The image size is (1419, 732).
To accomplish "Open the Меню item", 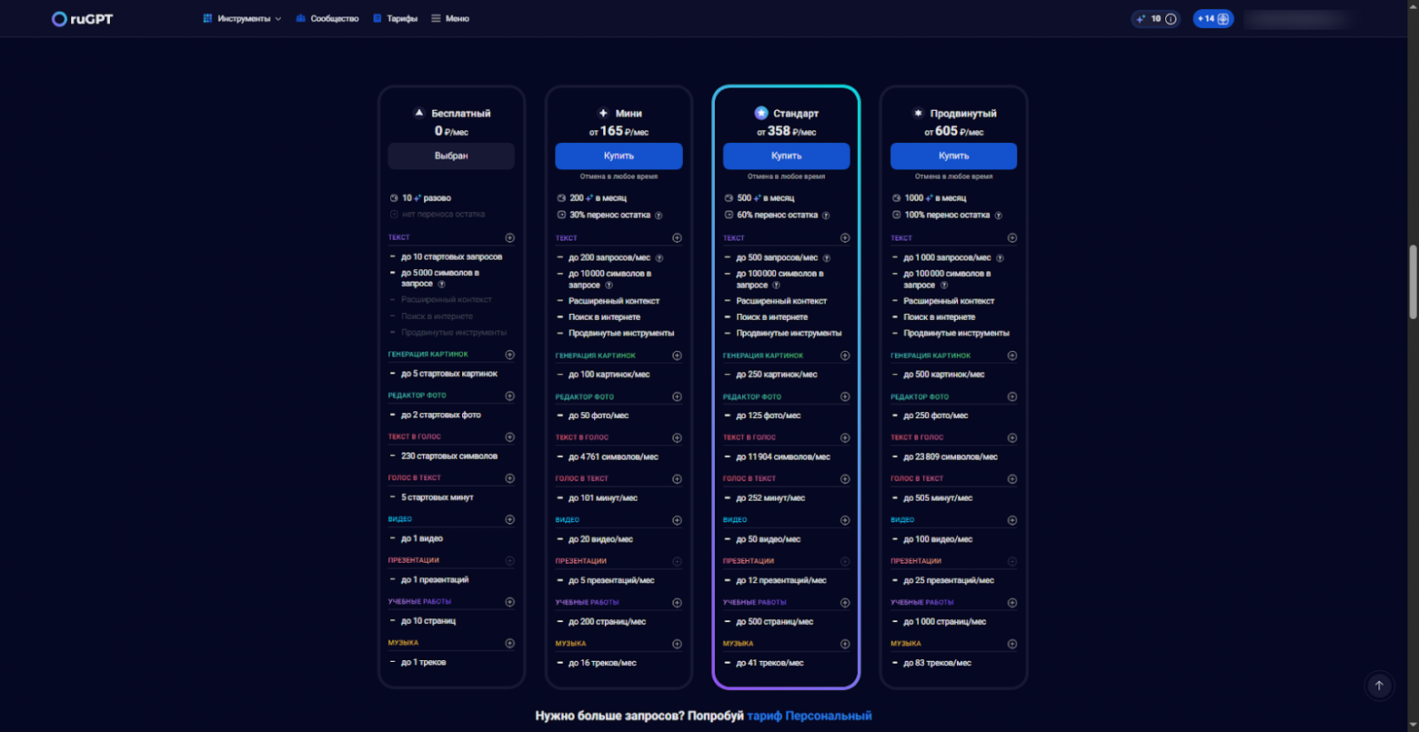I will 452,17.
